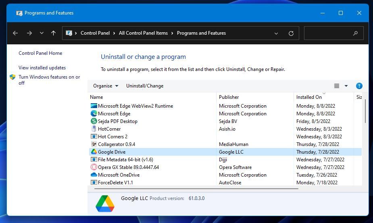373x223 pixels.
Task: Click the Sejda BV publisher cell
Action: tap(228, 121)
